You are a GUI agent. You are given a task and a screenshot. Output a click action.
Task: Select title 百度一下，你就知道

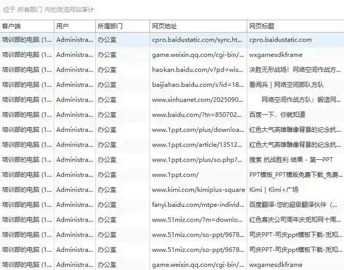point(277,115)
